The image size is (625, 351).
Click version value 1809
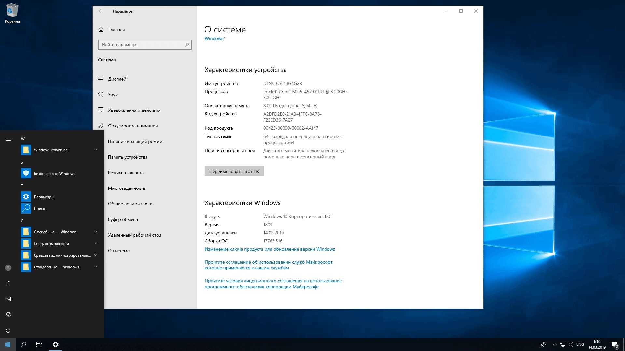[x=268, y=225]
